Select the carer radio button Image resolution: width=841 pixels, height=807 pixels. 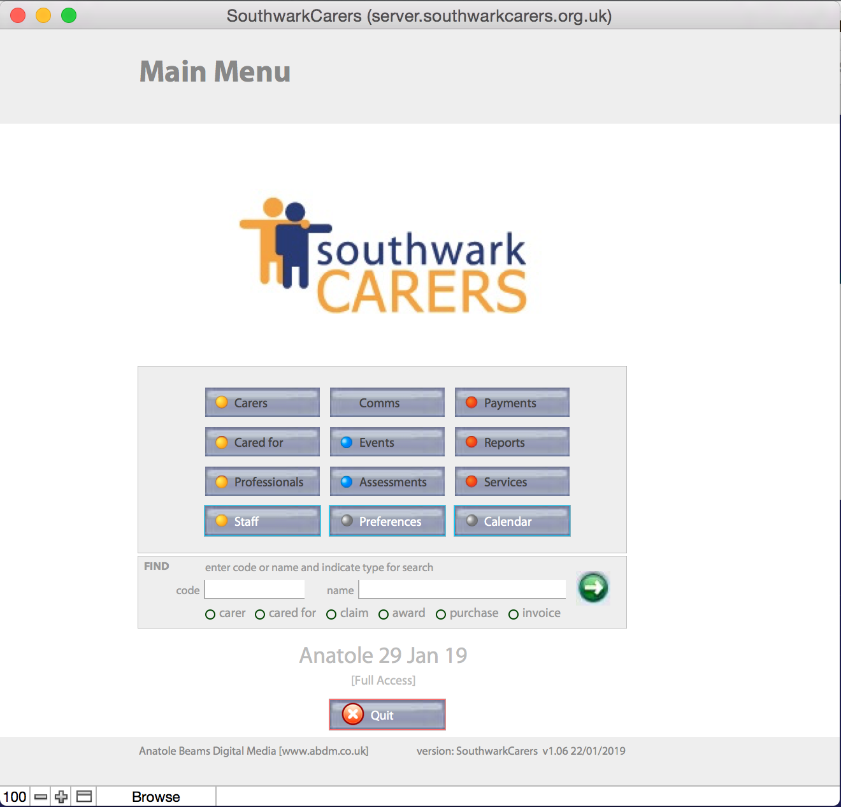coord(210,614)
